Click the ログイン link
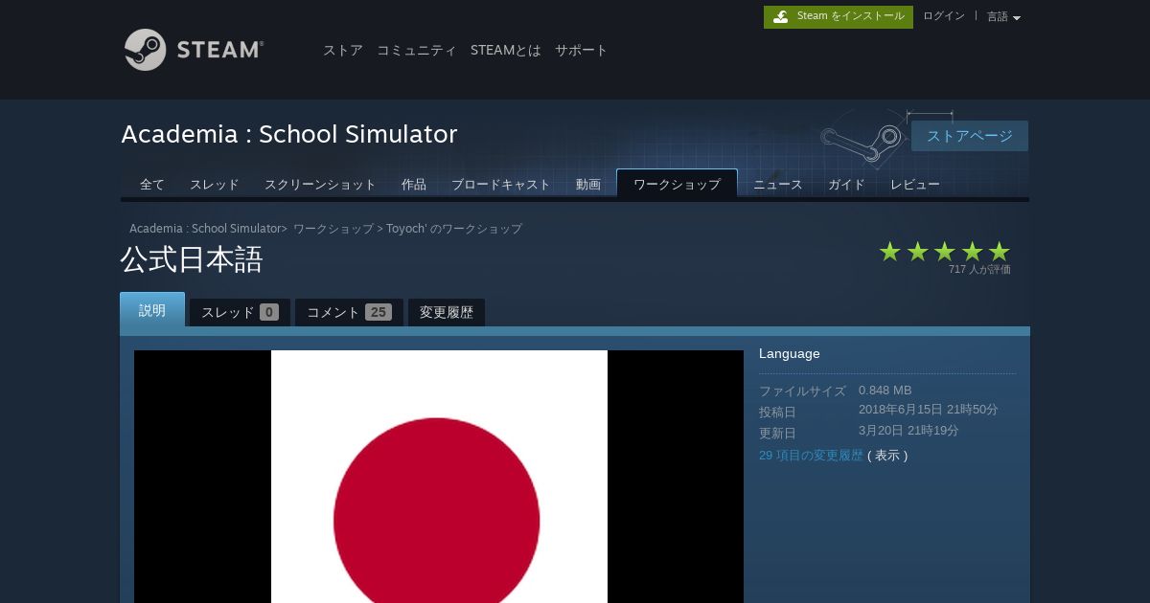This screenshot has height=603, width=1150. pos(944,16)
